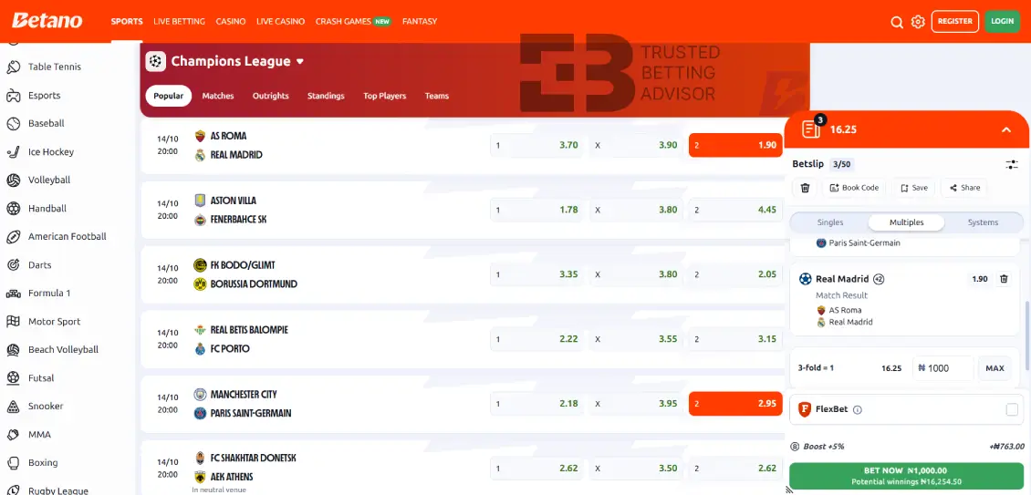This screenshot has width=1031, height=495.
Task: Open Casino menu item
Action: tap(230, 21)
